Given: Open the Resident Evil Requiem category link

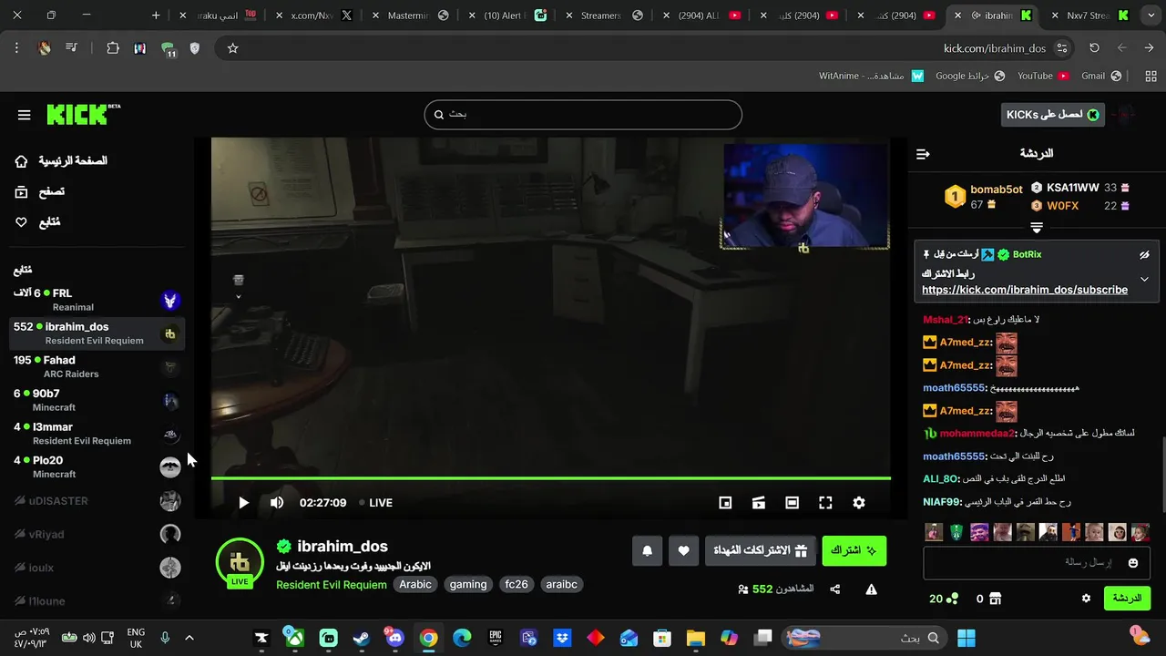Looking at the screenshot, I should coord(332,585).
